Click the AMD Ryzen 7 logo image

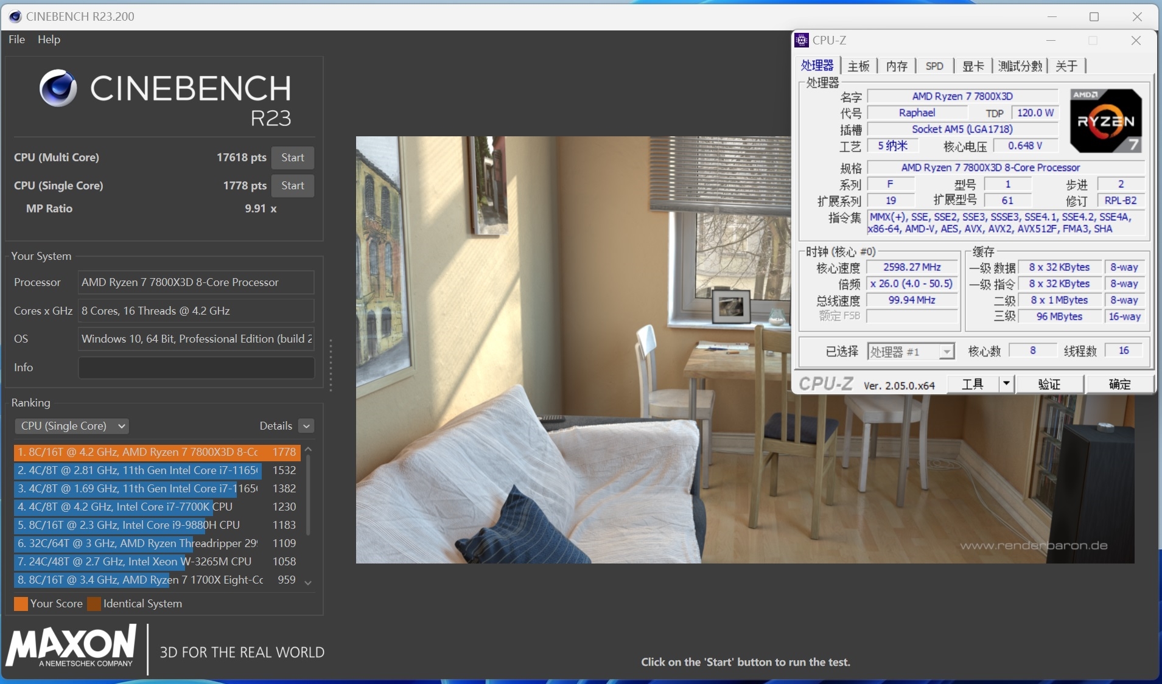pos(1105,121)
